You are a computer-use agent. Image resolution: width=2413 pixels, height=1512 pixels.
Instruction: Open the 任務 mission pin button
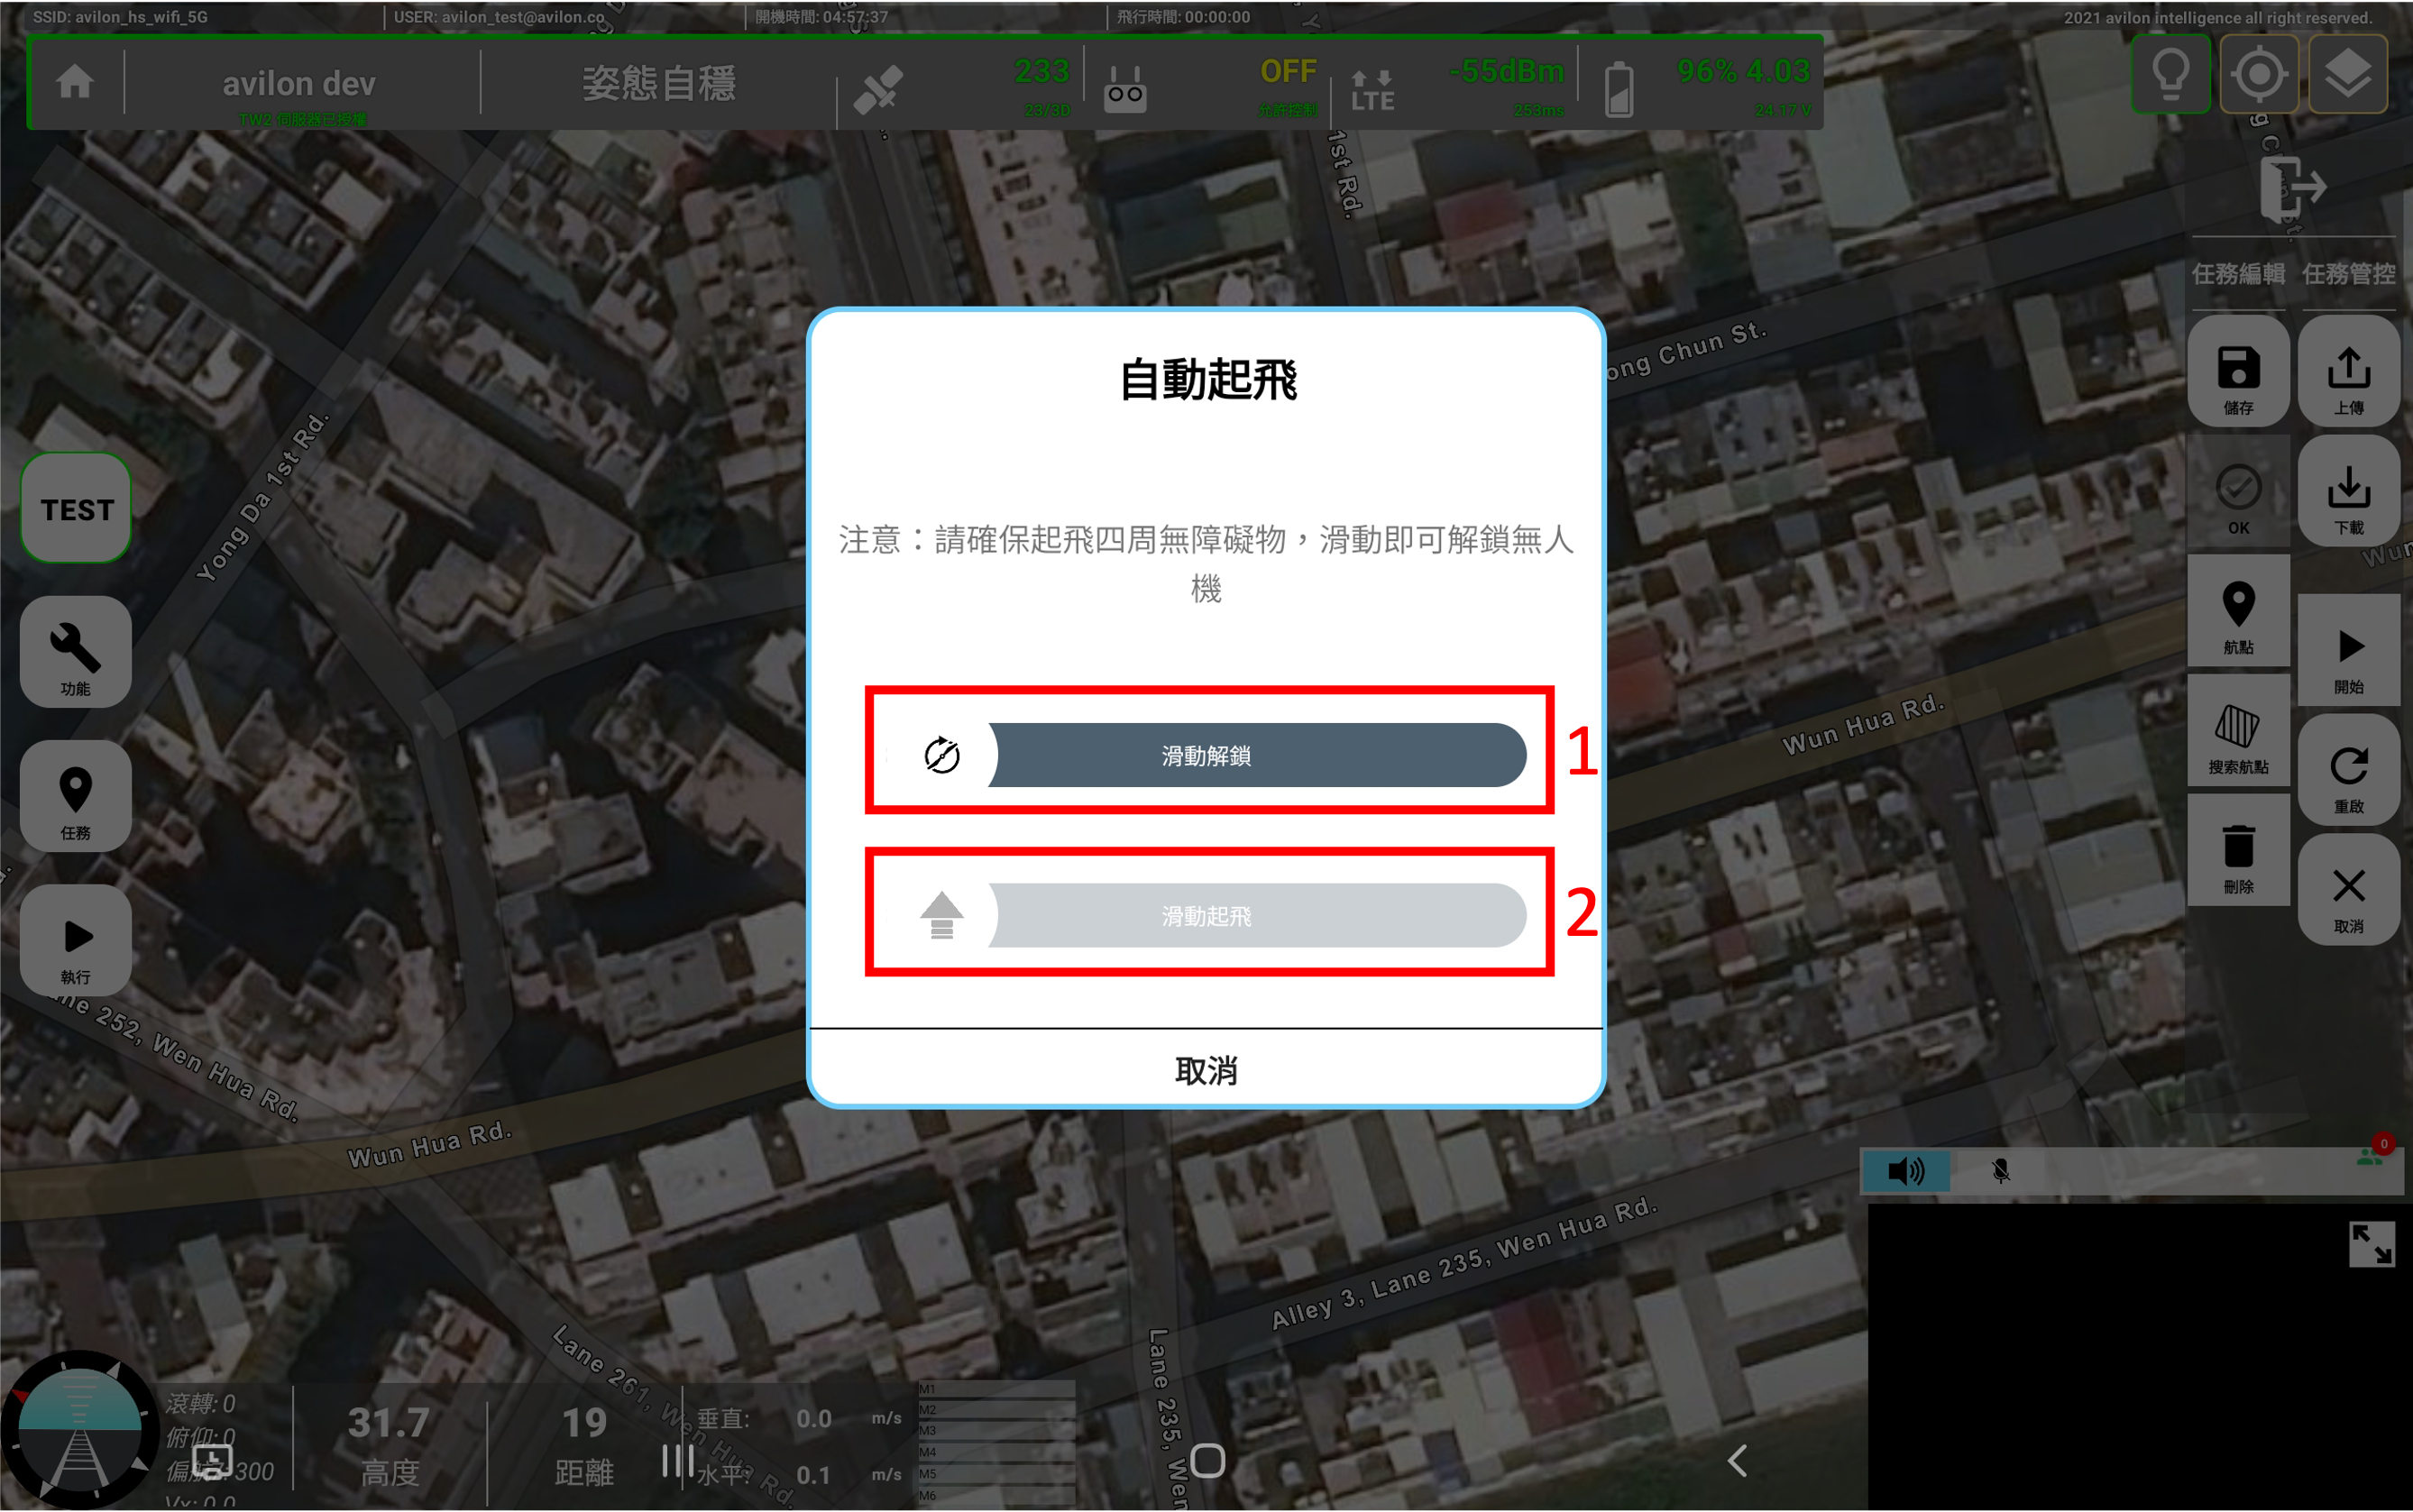pyautogui.click(x=75, y=797)
